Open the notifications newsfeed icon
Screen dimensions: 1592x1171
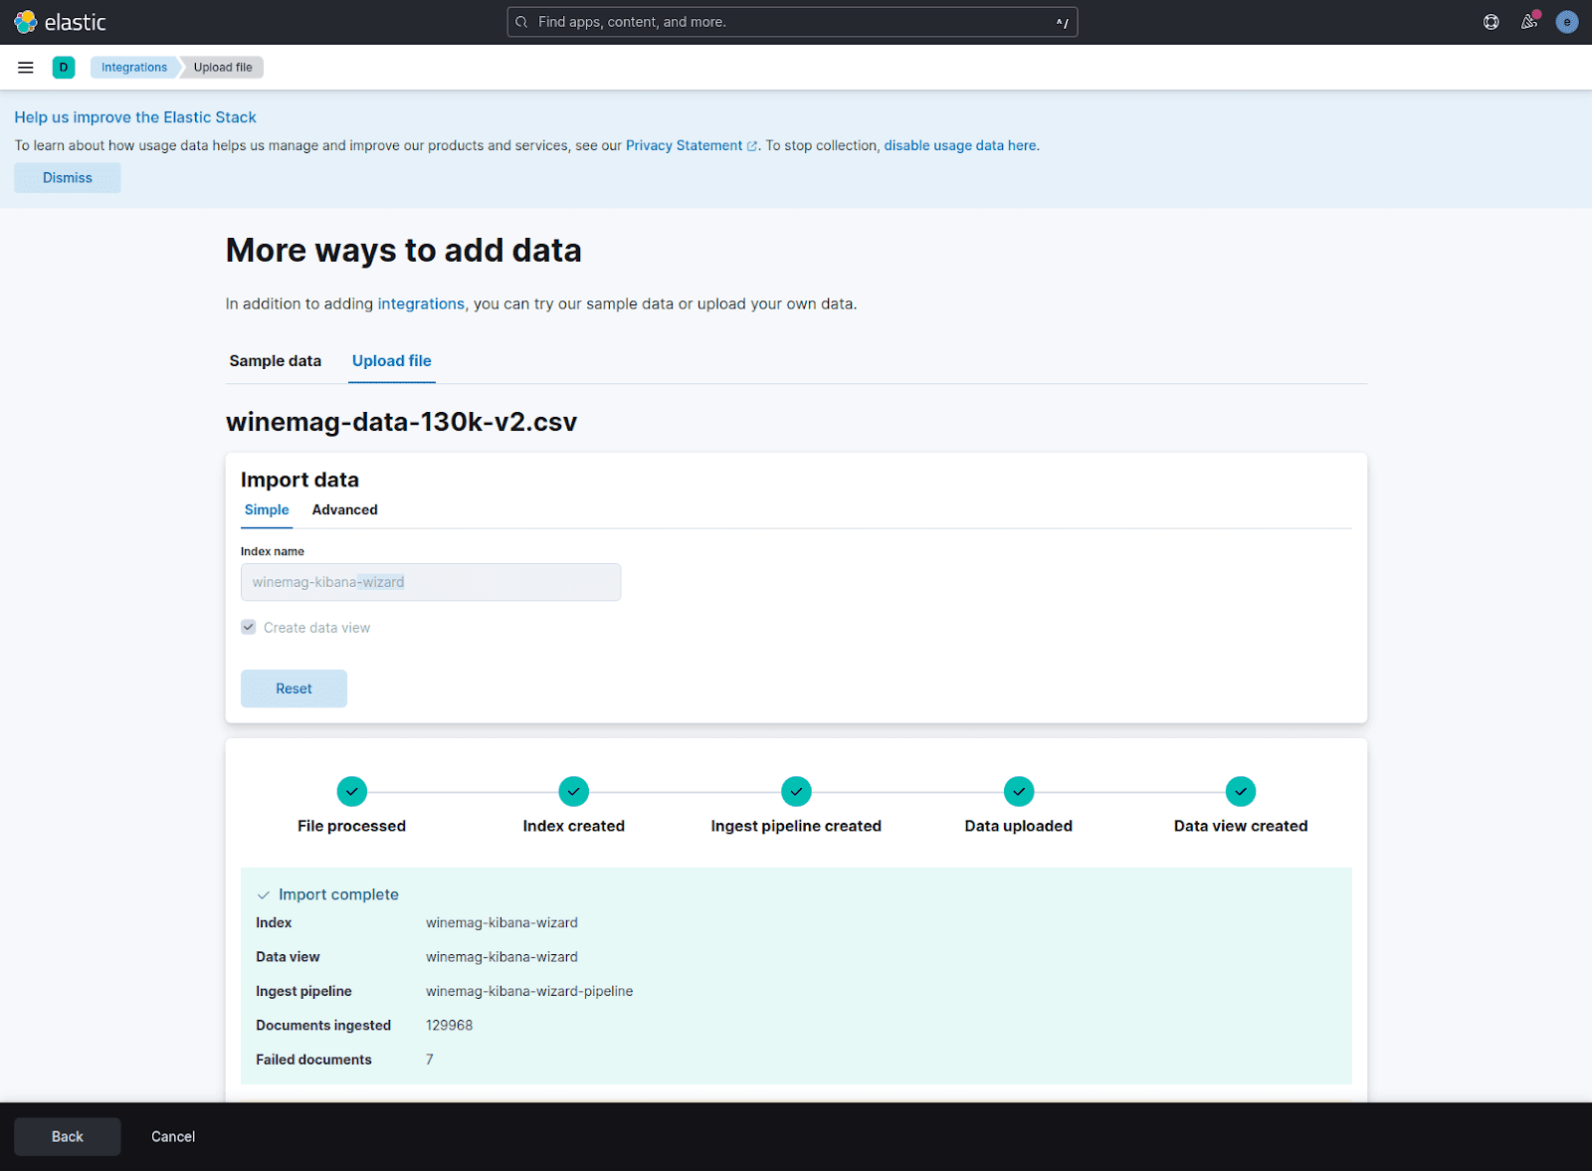coord(1529,21)
